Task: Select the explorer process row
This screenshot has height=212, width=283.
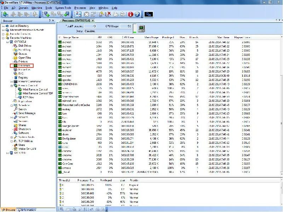Action: (x=155, y=130)
